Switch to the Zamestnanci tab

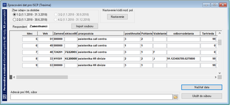tap(39, 26)
